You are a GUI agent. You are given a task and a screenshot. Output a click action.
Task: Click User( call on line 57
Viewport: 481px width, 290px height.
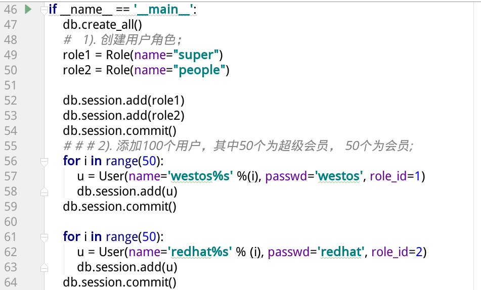(x=113, y=176)
